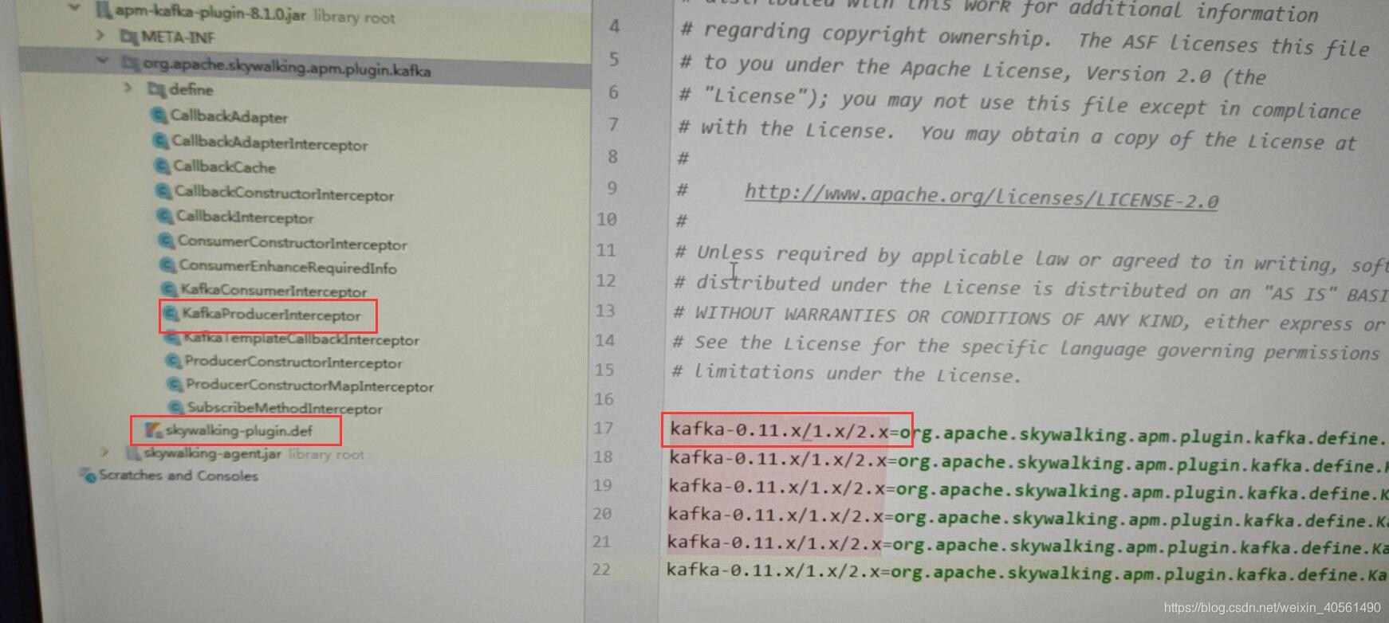Expand the skywalking-agent.jar library root
This screenshot has height=623, width=1389.
(104, 452)
